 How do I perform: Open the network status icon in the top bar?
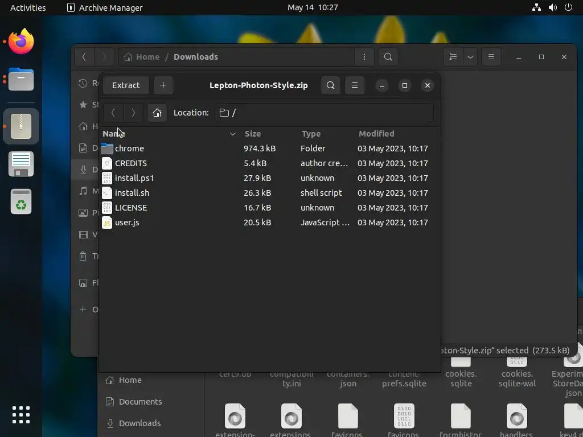(536, 7)
